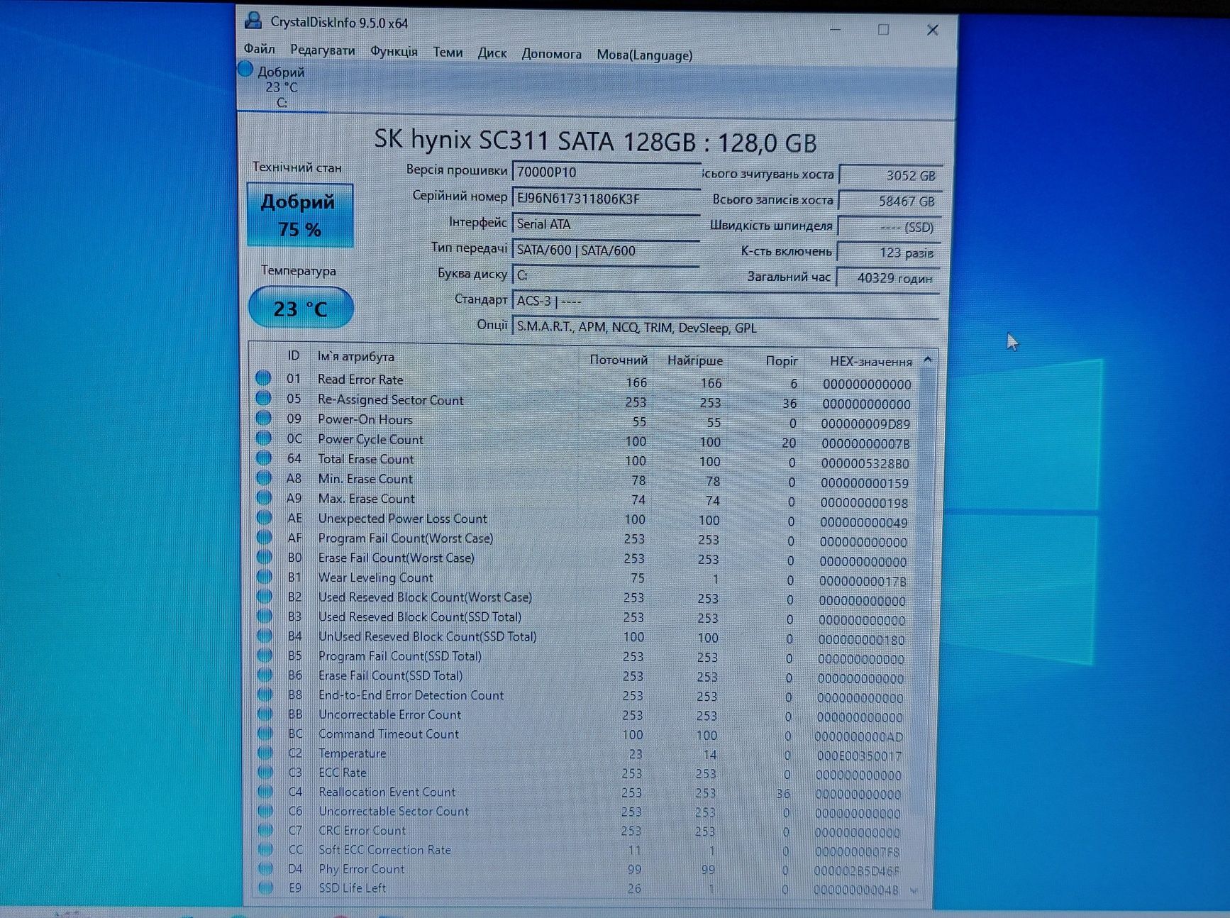Click the scroll down arrow of attribute list
The height and width of the screenshot is (918, 1230).
[x=914, y=890]
